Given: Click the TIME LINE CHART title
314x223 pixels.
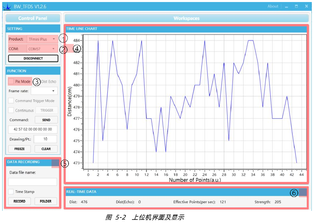Looking at the screenshot, I should pyautogui.click(x=82, y=29).
